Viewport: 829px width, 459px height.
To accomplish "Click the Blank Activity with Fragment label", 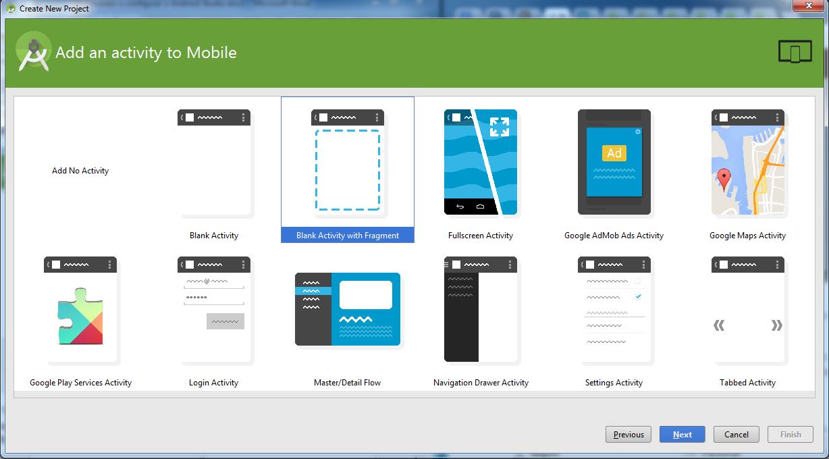I will click(348, 236).
